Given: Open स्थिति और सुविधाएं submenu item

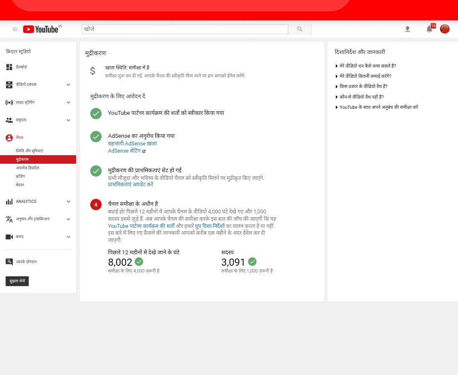Looking at the screenshot, I should [29, 151].
